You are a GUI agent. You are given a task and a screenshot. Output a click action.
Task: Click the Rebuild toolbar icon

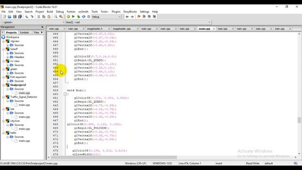click(84, 17)
